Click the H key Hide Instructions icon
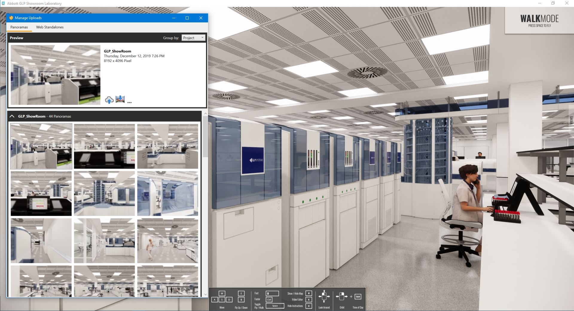574x311 pixels. [309, 306]
